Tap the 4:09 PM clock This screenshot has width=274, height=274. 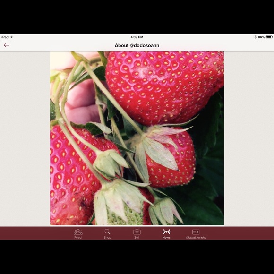tap(137, 37)
